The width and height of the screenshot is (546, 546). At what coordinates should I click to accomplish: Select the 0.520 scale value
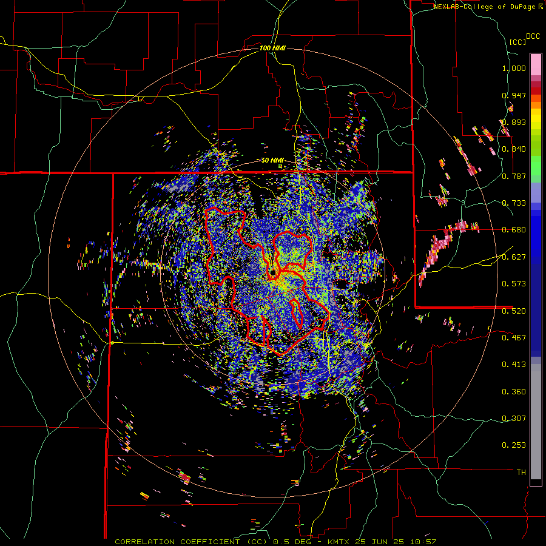(x=514, y=311)
